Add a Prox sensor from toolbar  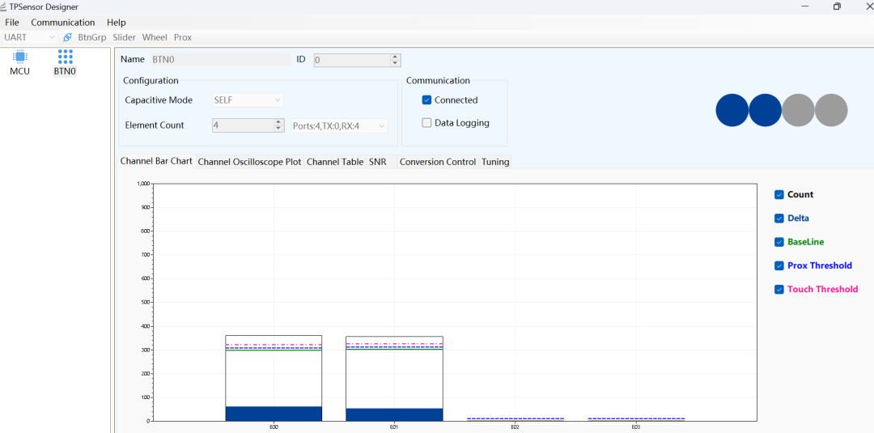point(183,37)
